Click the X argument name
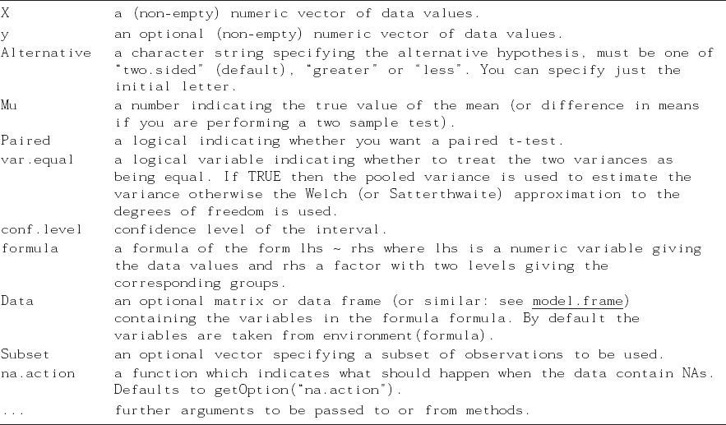 click(x=5, y=13)
